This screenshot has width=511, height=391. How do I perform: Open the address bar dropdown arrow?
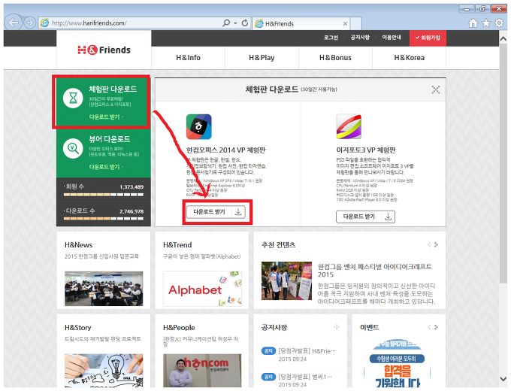point(235,23)
